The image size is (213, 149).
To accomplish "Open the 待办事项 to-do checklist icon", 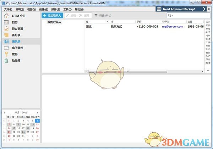I will [6, 29].
